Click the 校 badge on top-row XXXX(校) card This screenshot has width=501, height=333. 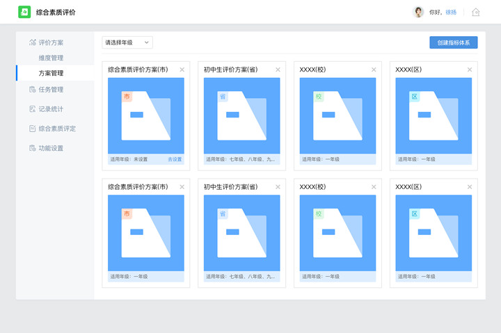pos(319,97)
